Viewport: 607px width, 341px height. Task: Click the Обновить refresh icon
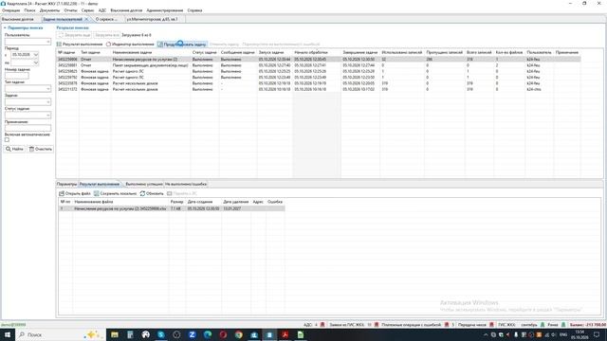[x=142, y=193]
